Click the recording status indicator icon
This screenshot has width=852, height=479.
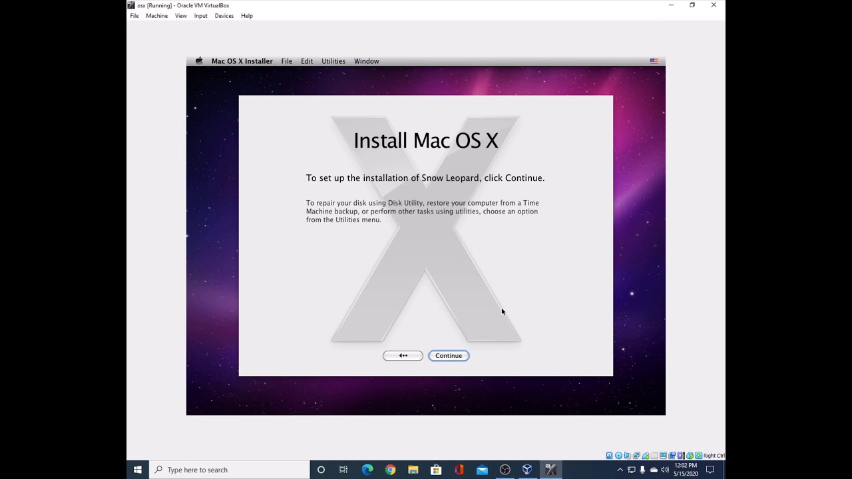click(672, 456)
